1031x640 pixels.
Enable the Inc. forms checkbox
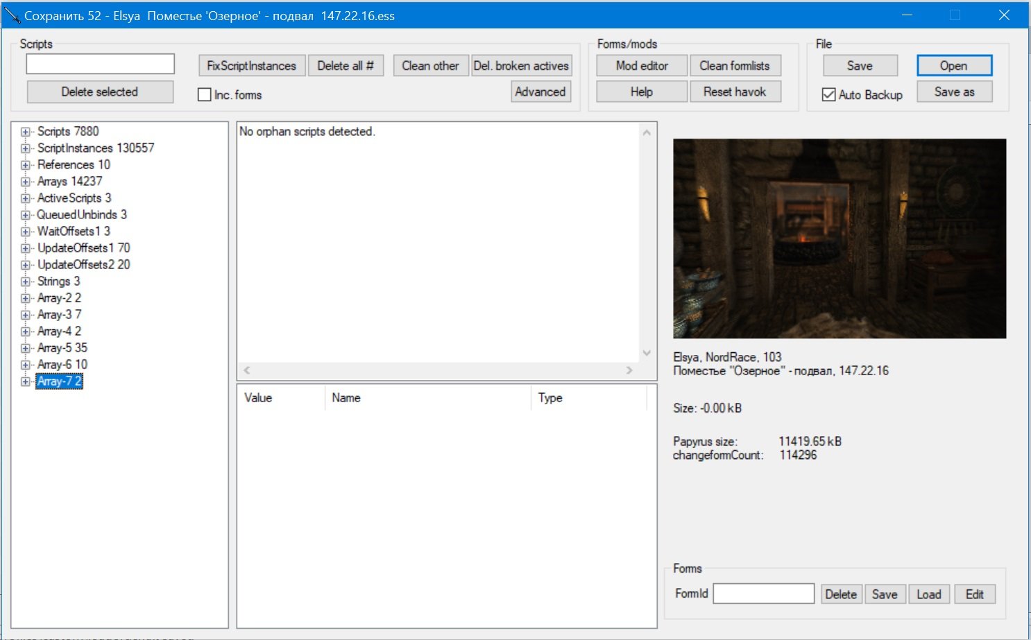tap(205, 95)
